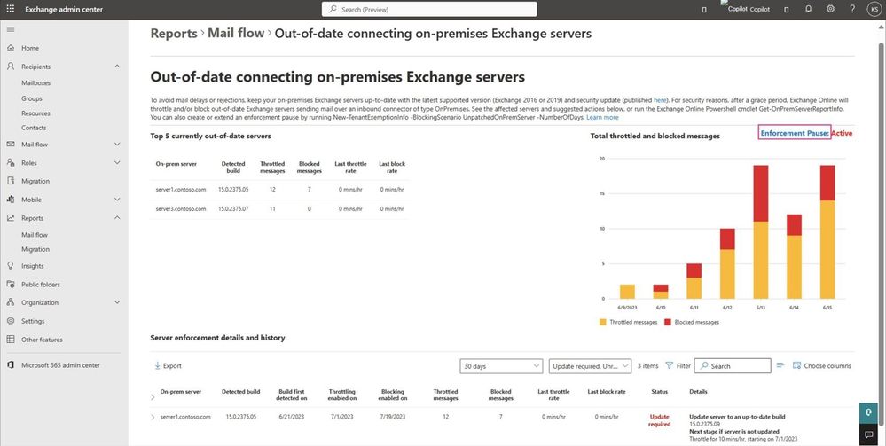Click the Mail flow envelope icon

(x=10, y=145)
